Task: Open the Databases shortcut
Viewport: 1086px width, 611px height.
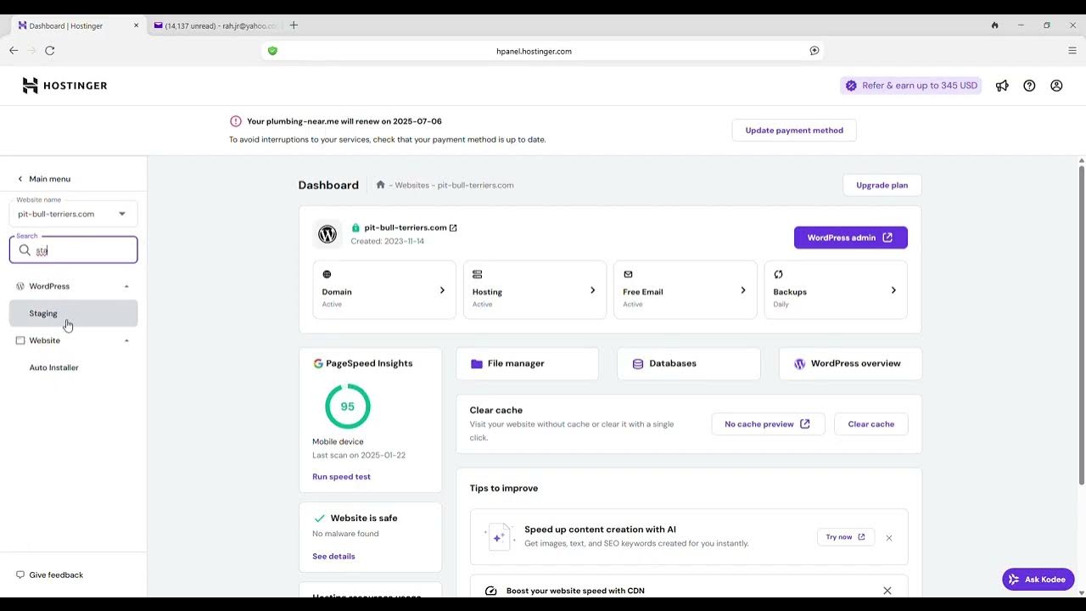Action: [689, 363]
